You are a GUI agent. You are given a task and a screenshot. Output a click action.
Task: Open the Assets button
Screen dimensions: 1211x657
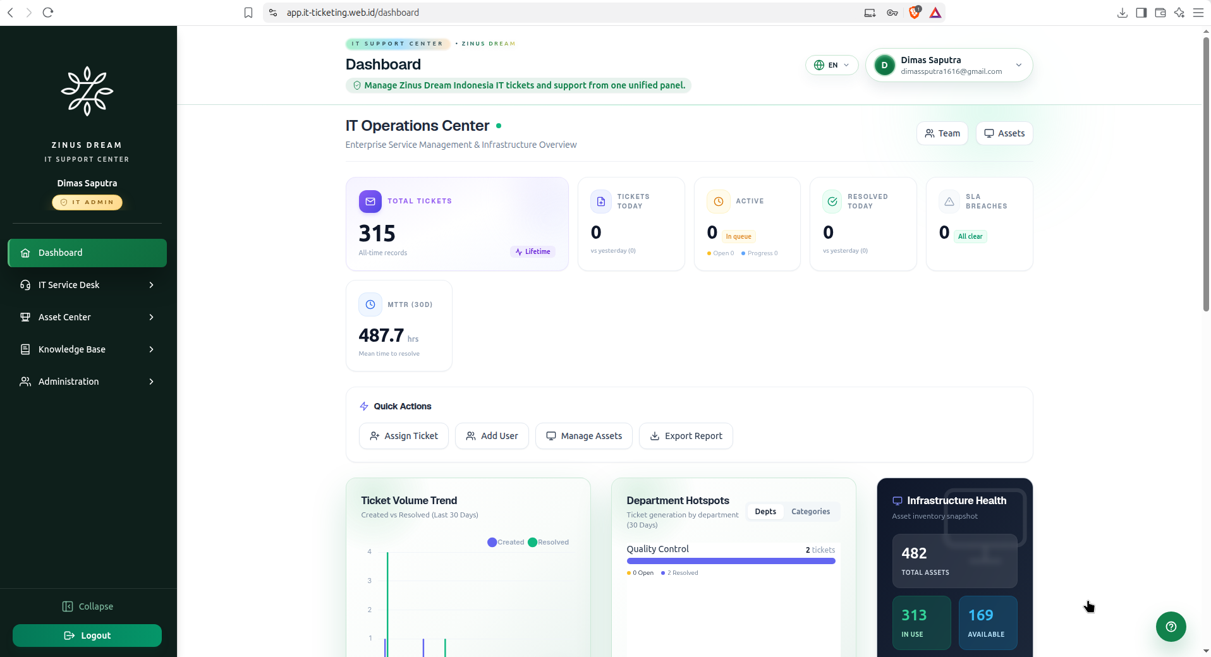tap(1004, 133)
